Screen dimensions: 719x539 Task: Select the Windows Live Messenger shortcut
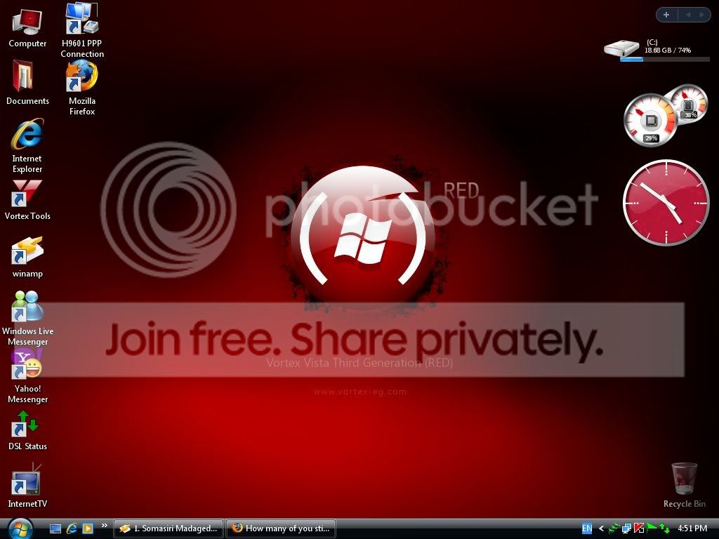(27, 319)
